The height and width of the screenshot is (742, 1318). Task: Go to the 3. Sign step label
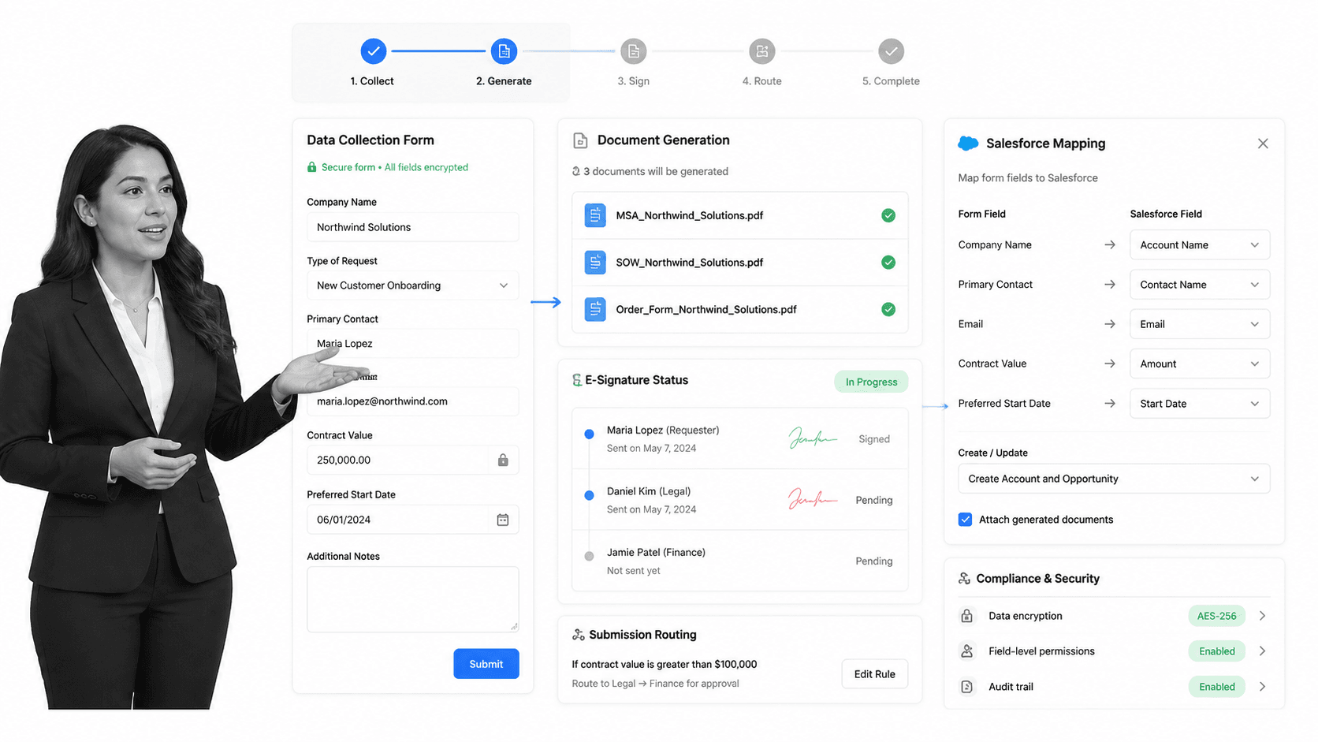coord(633,81)
